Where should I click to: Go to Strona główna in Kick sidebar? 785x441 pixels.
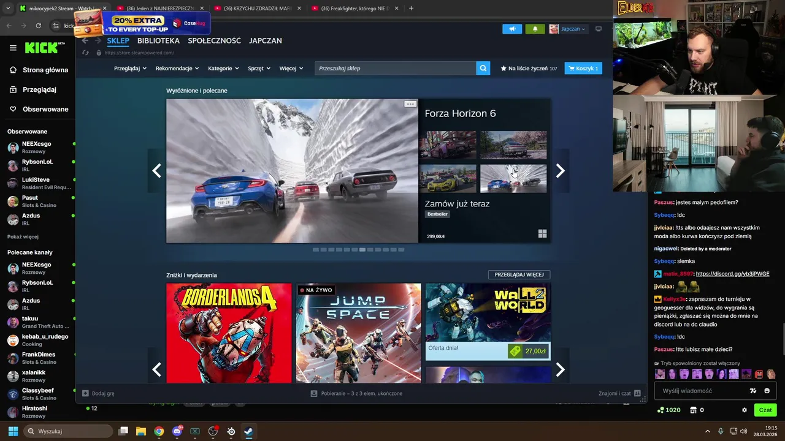coord(38,70)
